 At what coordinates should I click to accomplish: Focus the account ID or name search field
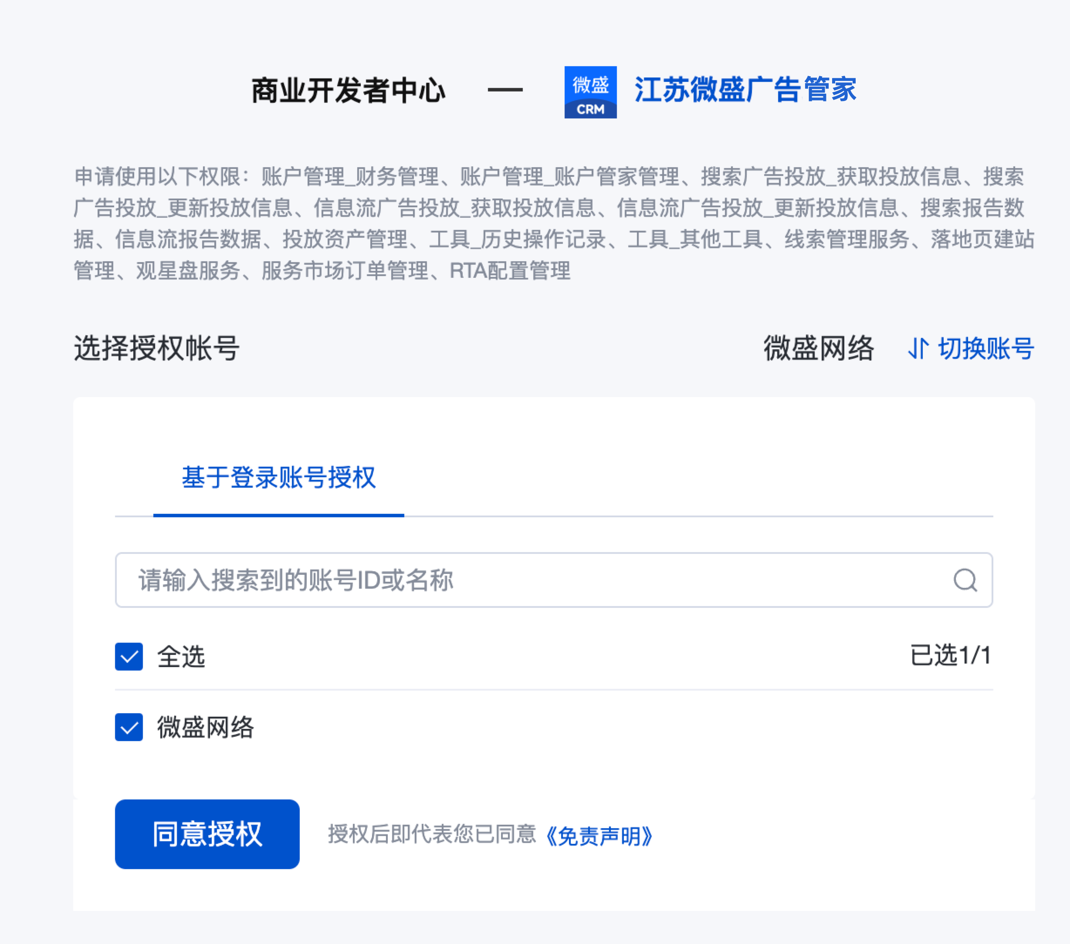pos(554,580)
